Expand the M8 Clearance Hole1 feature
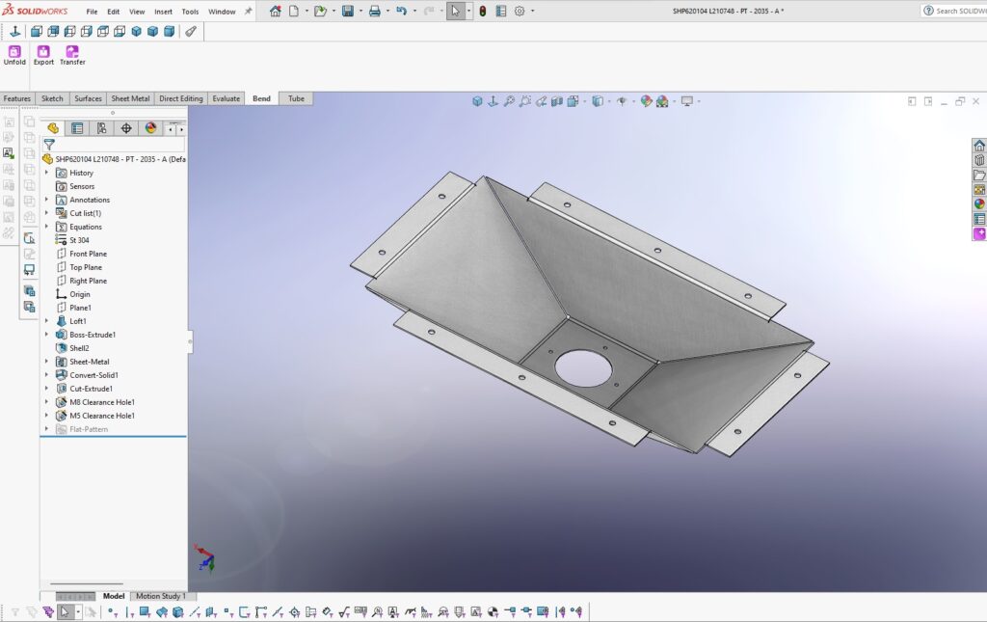The image size is (987, 622). [x=46, y=402]
